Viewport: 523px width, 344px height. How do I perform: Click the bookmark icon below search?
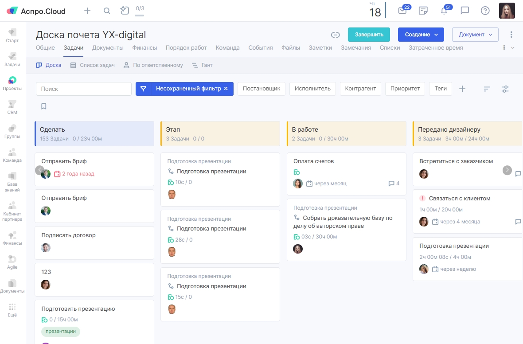click(44, 106)
